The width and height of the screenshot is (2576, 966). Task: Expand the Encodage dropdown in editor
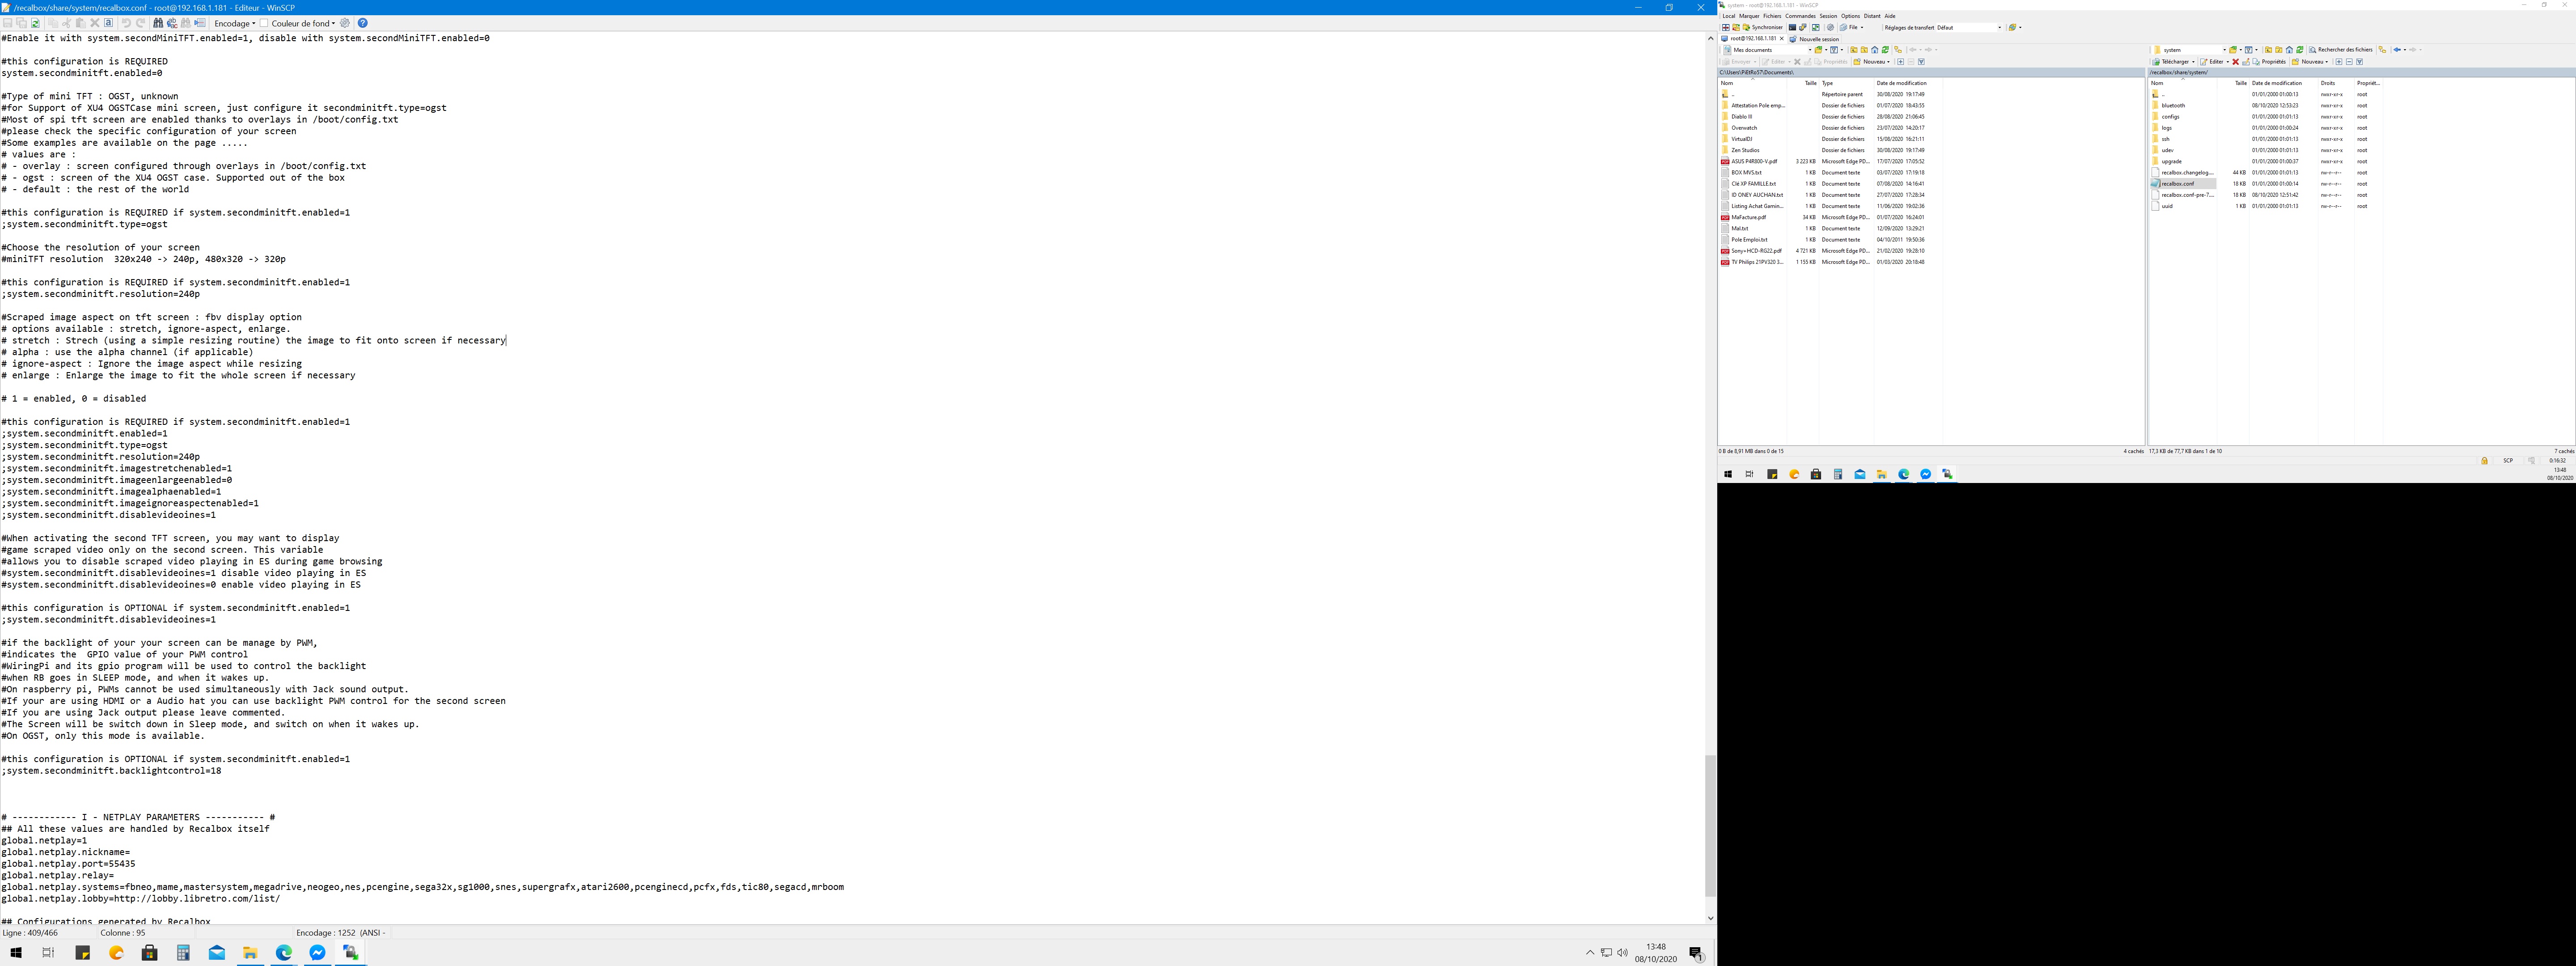[x=235, y=23]
